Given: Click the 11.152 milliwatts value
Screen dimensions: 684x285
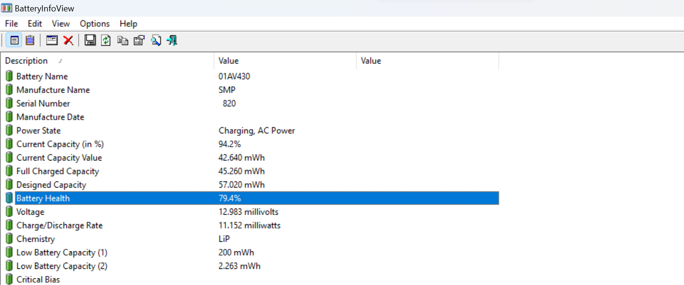Looking at the screenshot, I should coord(250,225).
